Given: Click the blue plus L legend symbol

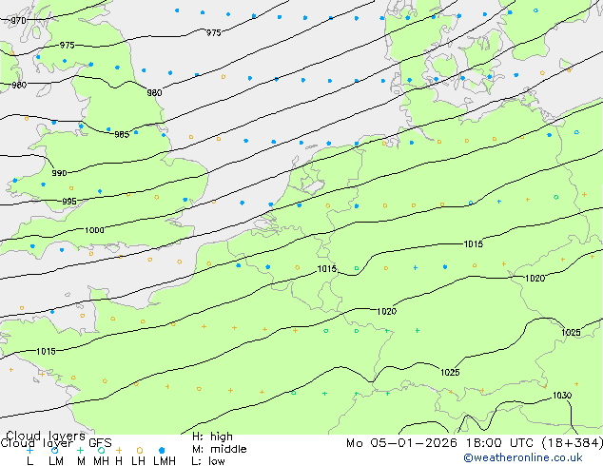Looking at the screenshot, I should 29,450.
